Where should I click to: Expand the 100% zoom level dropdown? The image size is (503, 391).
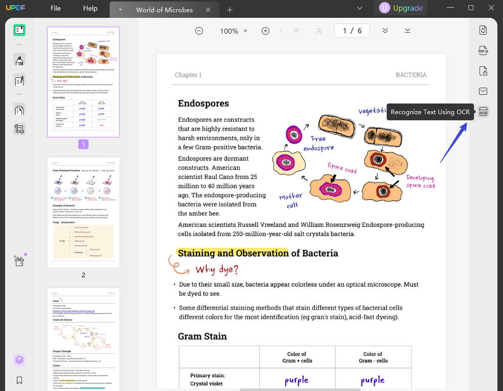pyautogui.click(x=245, y=31)
